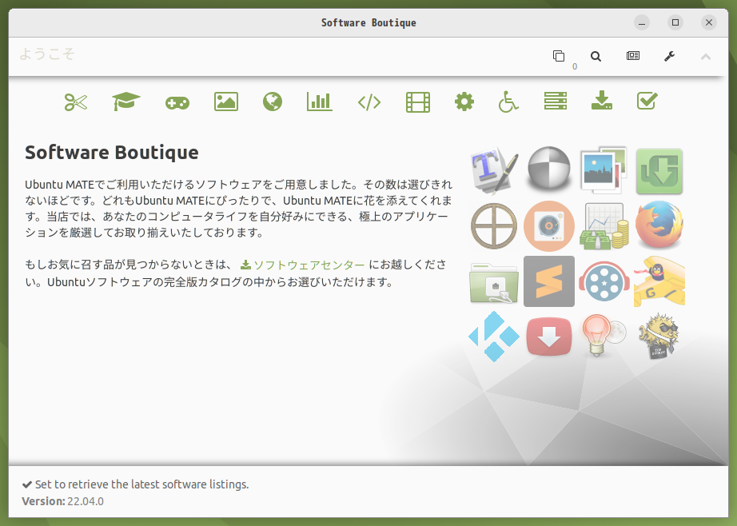Close the Software Boutique window

tap(709, 22)
